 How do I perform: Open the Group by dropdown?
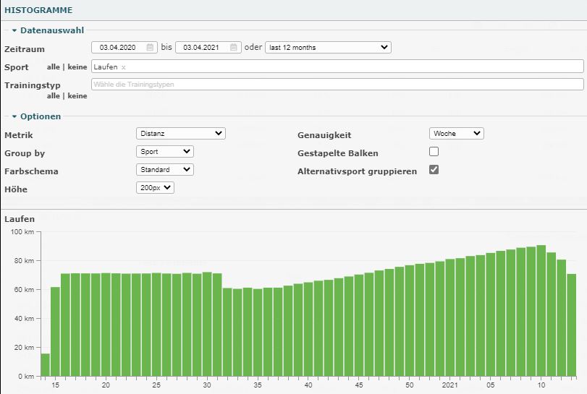pos(165,152)
